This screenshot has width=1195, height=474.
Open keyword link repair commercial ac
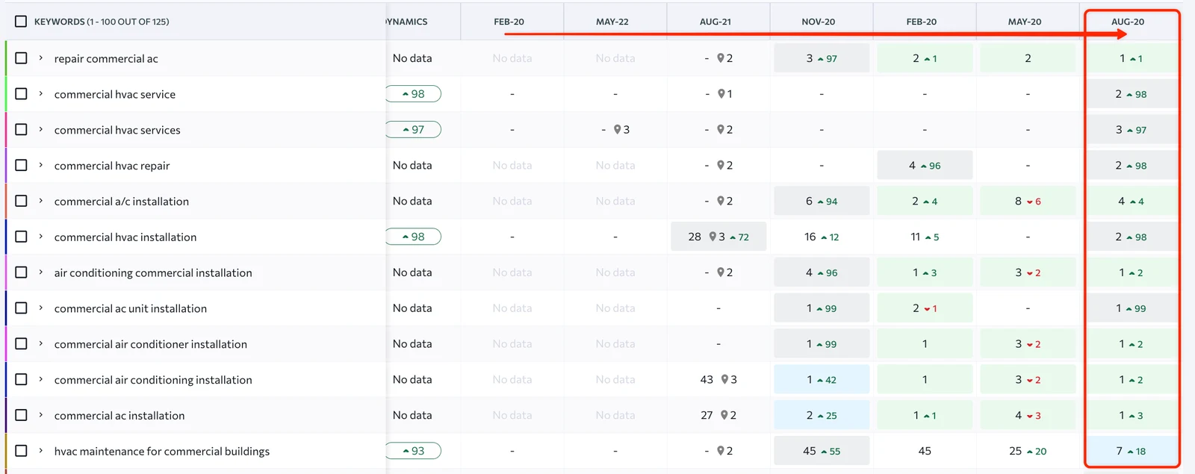tap(106, 58)
